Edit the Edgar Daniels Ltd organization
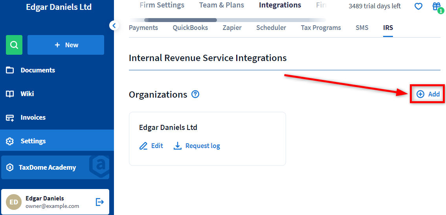 [x=151, y=146]
